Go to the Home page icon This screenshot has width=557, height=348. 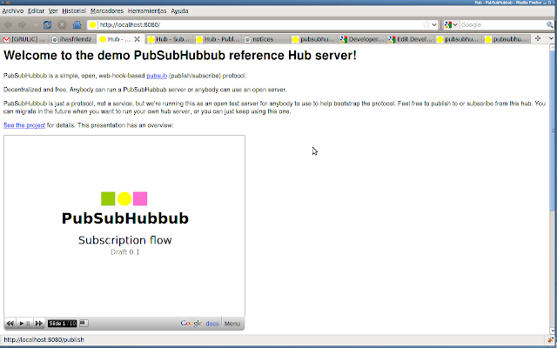[77, 24]
